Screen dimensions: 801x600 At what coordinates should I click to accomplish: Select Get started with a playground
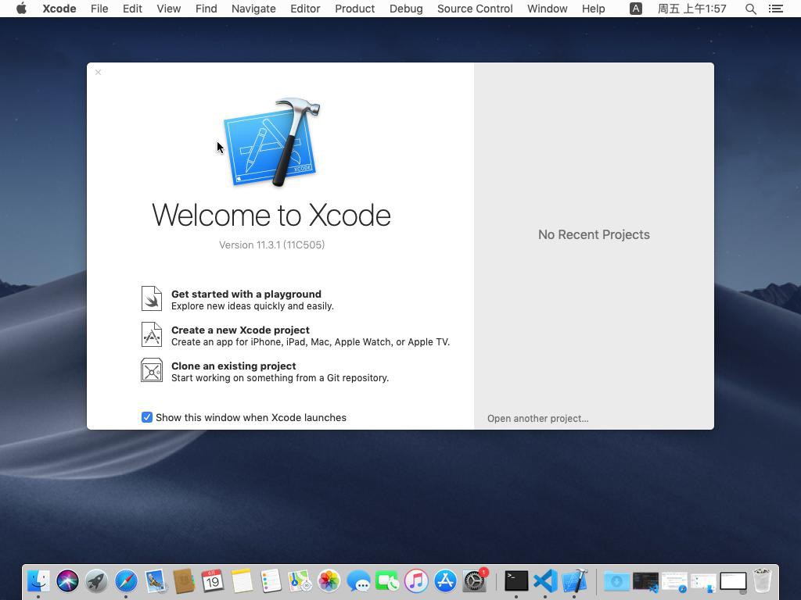246,294
